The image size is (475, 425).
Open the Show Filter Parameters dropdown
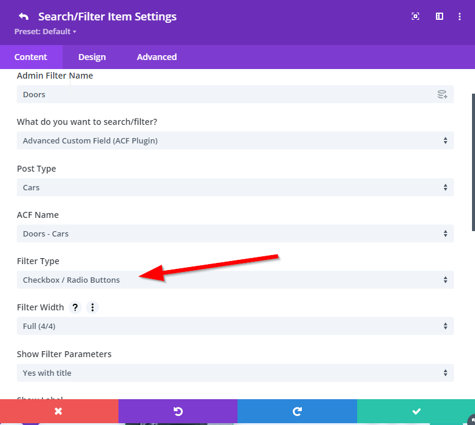[235, 373]
